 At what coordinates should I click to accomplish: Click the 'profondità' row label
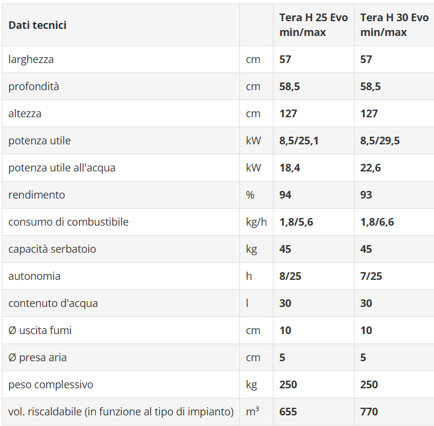coord(34,87)
